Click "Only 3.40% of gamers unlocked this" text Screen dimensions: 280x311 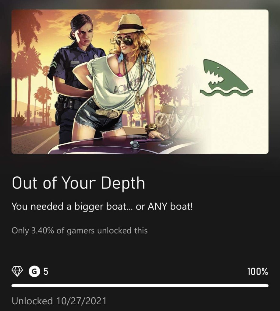click(80, 230)
